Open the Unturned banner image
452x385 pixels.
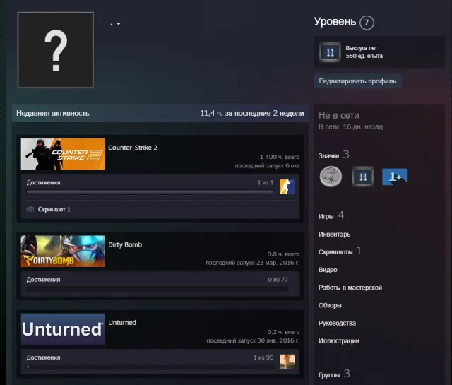(63, 329)
